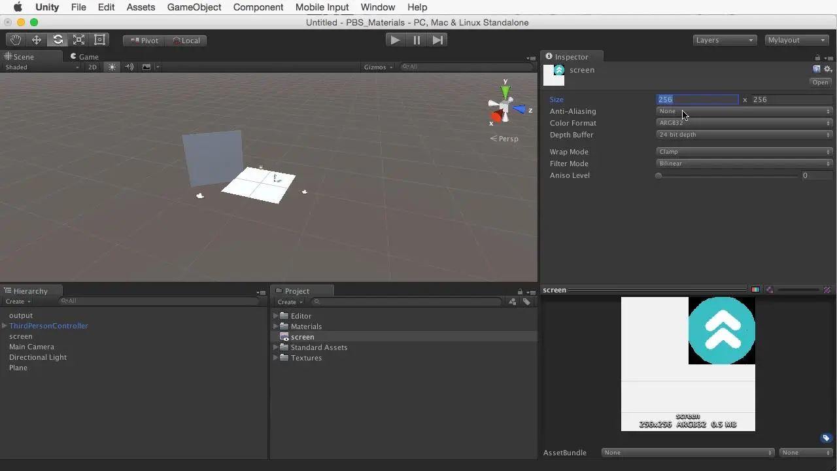837x471 pixels.
Task: Click the Size height value field
Action: (x=791, y=99)
